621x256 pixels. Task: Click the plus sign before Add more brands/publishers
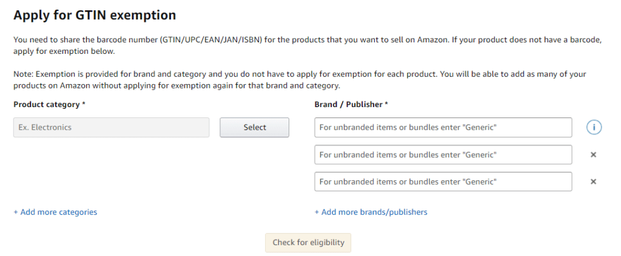click(x=317, y=212)
